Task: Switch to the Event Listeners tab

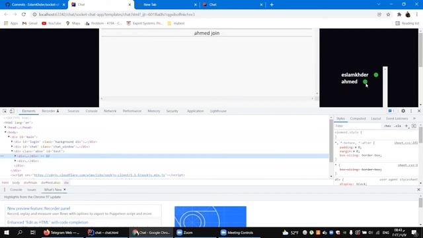Action: (x=397, y=118)
